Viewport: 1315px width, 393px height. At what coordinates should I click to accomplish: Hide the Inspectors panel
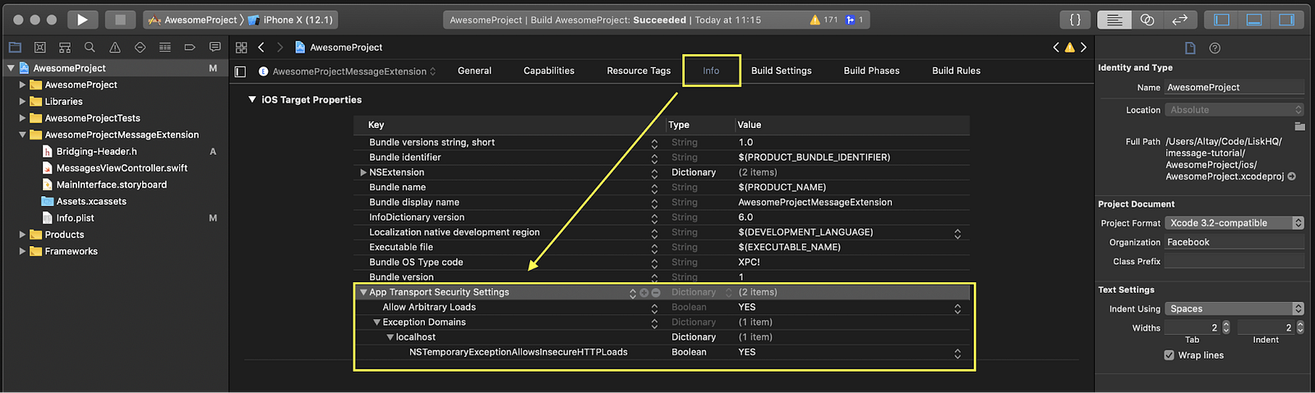1286,20
